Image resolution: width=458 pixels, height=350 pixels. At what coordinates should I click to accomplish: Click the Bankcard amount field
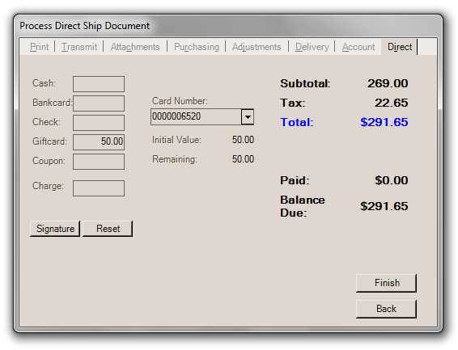click(x=99, y=103)
